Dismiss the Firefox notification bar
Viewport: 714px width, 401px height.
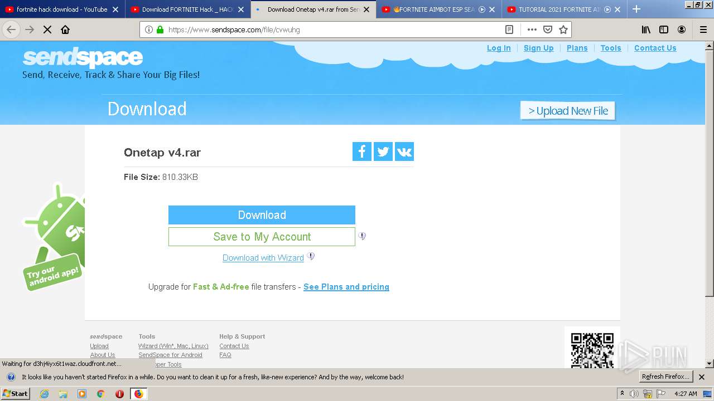click(702, 377)
